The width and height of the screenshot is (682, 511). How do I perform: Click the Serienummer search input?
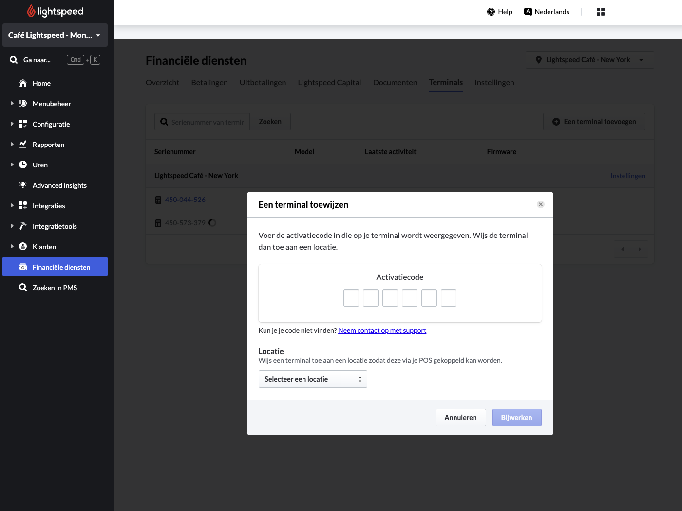pyautogui.click(x=202, y=122)
